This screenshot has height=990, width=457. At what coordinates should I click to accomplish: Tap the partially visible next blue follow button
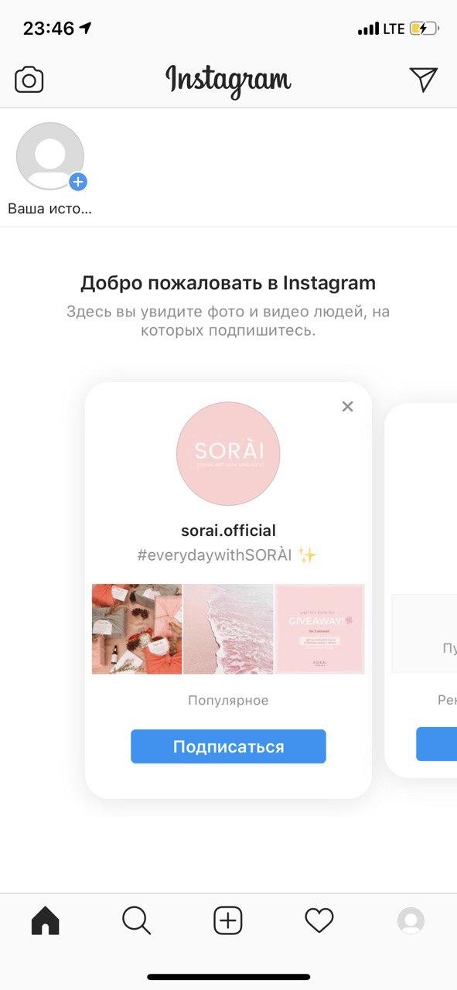pos(437,744)
